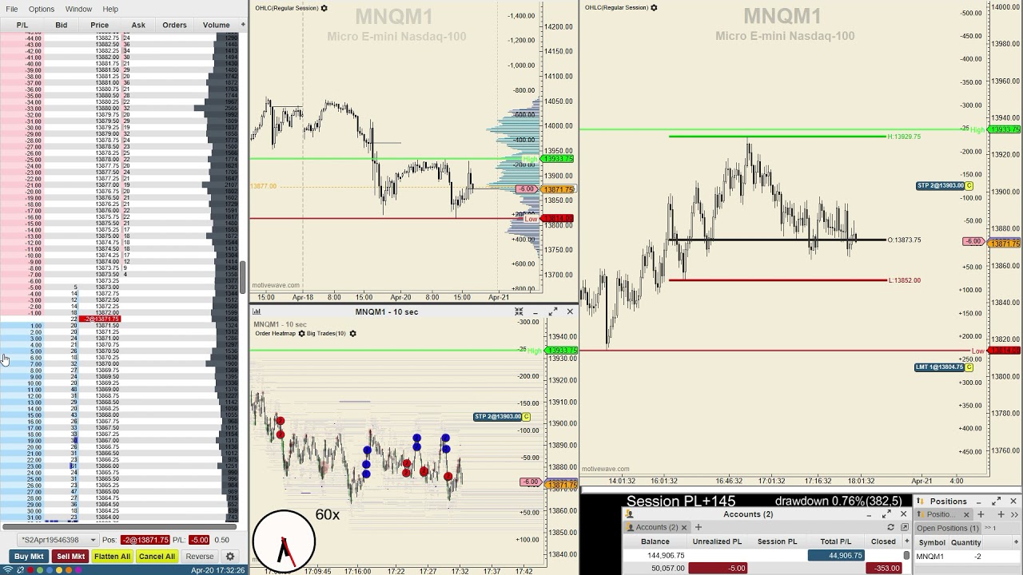Click the Ask column header

point(138,25)
